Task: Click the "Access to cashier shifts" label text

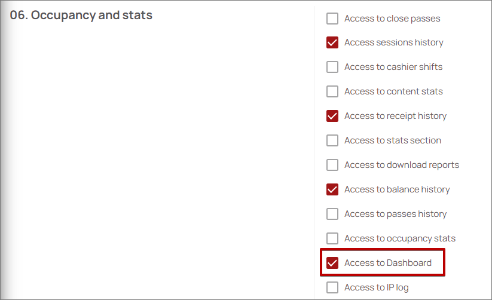Action: click(x=393, y=67)
